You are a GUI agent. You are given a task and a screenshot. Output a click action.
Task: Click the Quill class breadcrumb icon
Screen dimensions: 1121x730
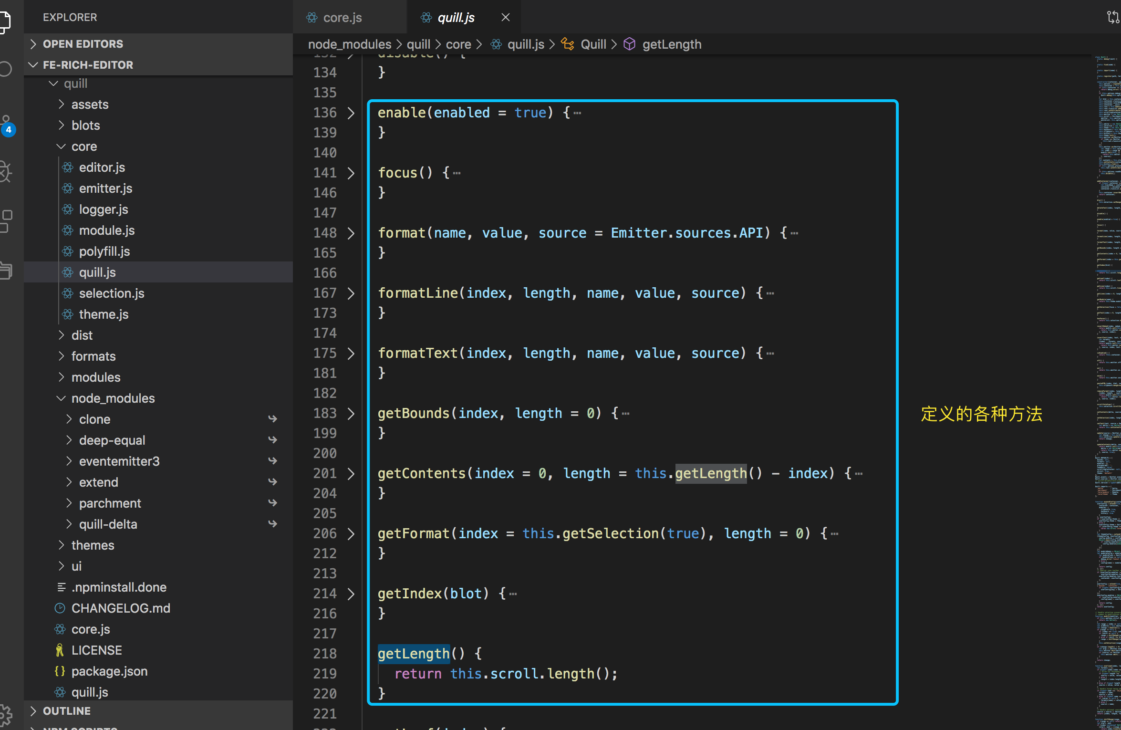[568, 44]
